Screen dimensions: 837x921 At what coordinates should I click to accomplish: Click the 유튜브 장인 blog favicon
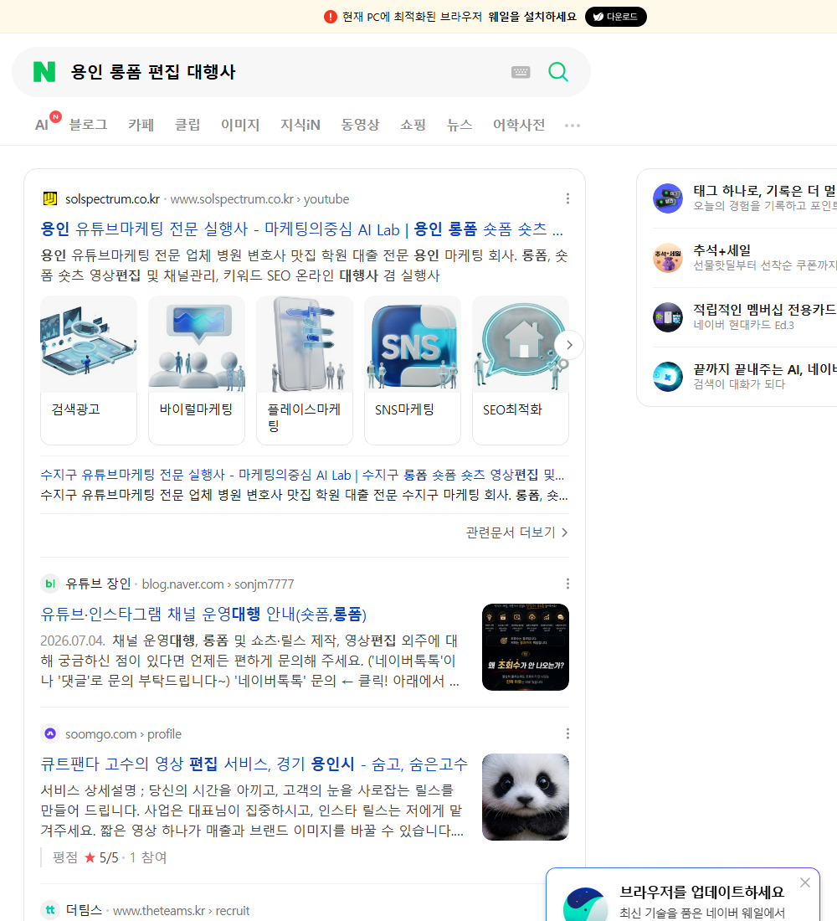(x=50, y=584)
